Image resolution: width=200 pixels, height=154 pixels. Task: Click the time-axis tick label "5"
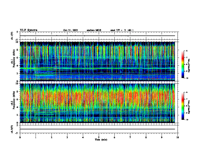[99, 137]
